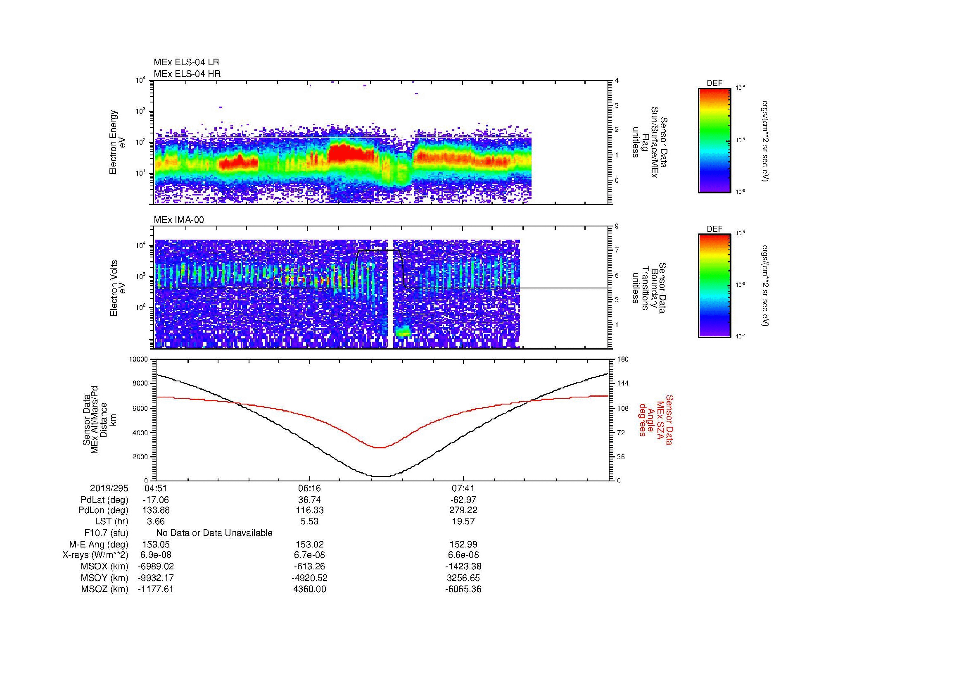The image size is (966, 683).
Task: Click MSOX value '-613.26'
Action: tap(309, 566)
